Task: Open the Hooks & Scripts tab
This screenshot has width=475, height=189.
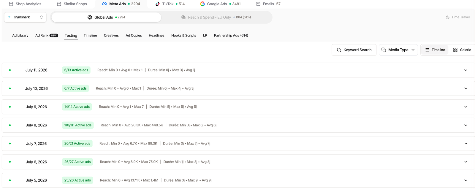Action: tap(184, 35)
